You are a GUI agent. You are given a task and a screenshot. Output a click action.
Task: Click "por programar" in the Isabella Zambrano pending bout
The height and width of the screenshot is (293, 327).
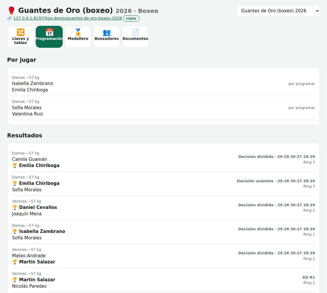click(x=301, y=84)
